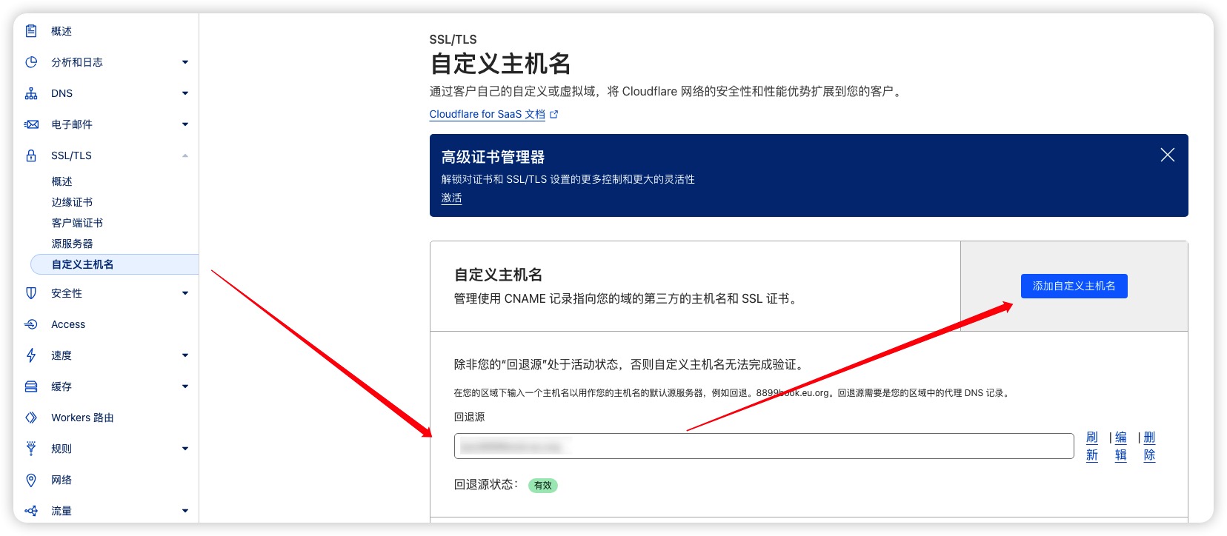Click the 高级证书管理器 banner heading
Screen dimensions: 1227x536
tap(493, 157)
